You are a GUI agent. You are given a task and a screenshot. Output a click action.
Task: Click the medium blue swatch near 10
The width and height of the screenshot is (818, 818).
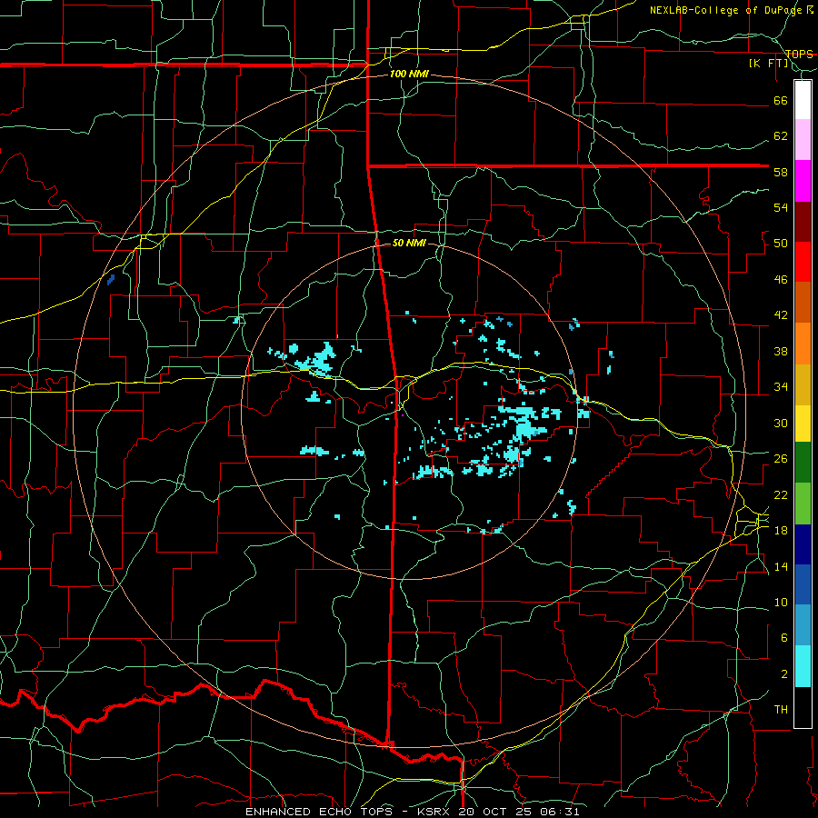pyautogui.click(x=803, y=584)
